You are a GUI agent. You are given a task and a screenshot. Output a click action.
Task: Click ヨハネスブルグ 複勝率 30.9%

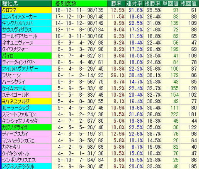tap(154, 101)
